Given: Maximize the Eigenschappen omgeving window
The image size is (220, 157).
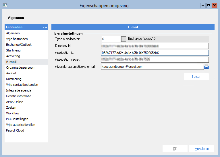Looking at the screenshot, I should tap(209, 5).
